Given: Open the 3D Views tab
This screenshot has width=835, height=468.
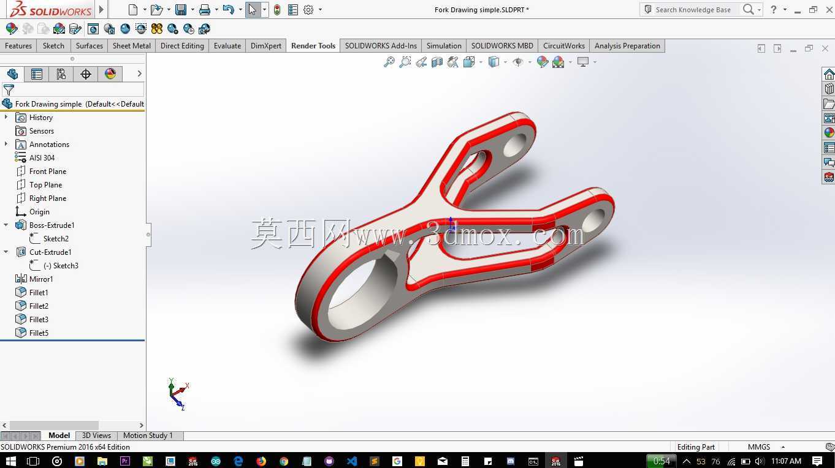Looking at the screenshot, I should click(96, 436).
